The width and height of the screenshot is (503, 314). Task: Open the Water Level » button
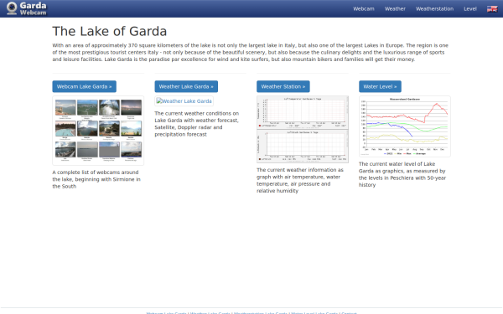380,86
